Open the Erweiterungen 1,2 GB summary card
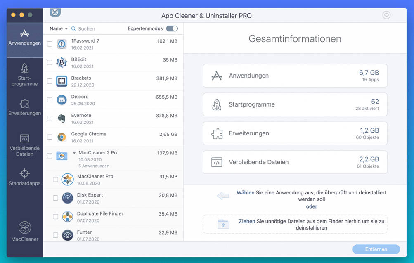Image resolution: width=414 pixels, height=263 pixels. [295, 133]
